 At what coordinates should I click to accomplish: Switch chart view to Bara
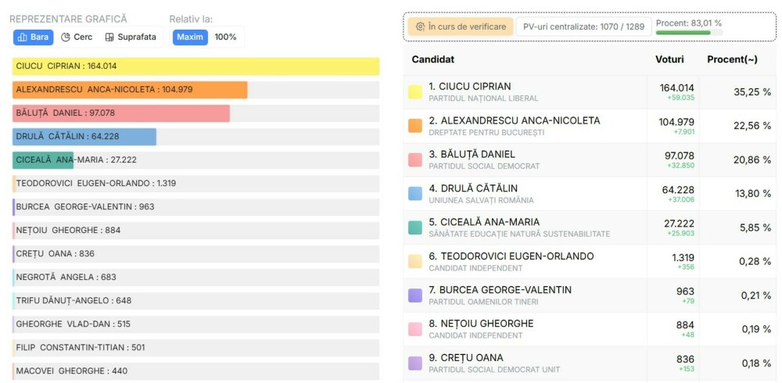[x=33, y=37]
